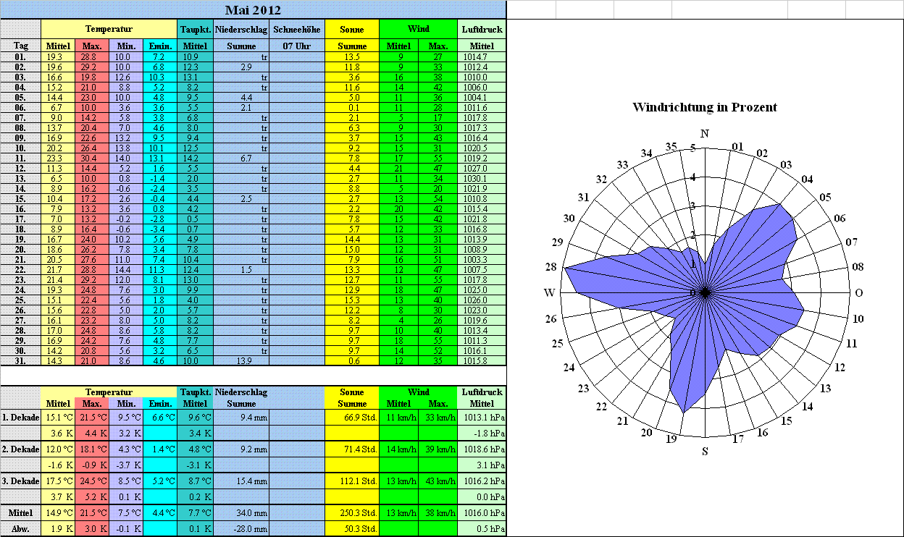The height and width of the screenshot is (537, 904).
Task: Select the '0.5 hPa' deviation cell
Action: coord(482,528)
